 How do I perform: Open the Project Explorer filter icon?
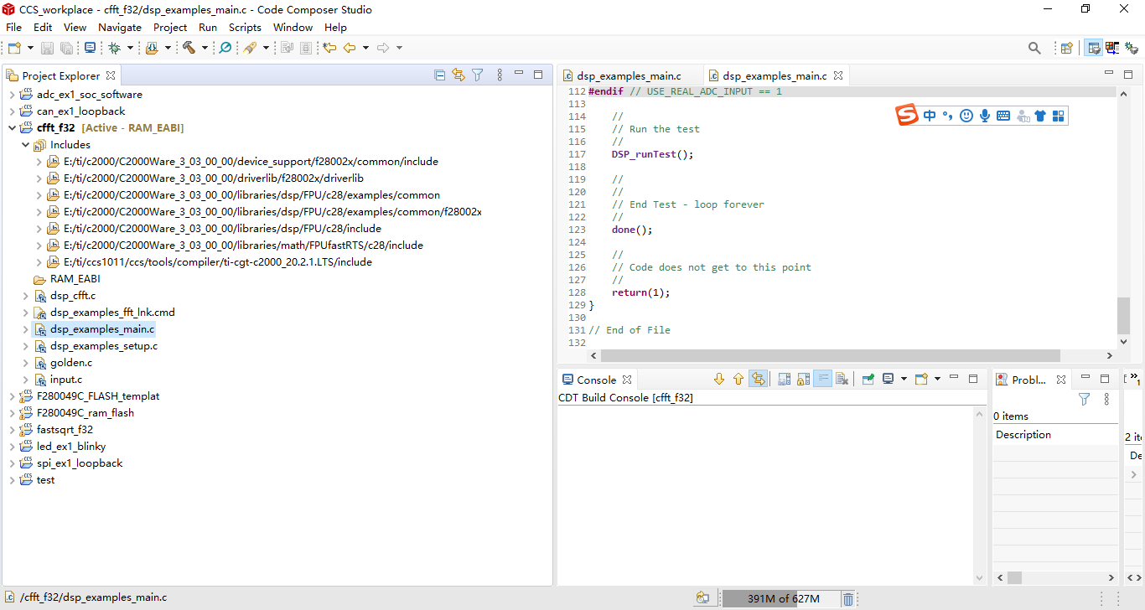(478, 75)
